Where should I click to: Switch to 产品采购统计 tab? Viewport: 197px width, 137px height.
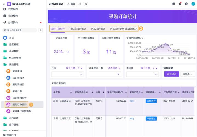click(x=98, y=29)
